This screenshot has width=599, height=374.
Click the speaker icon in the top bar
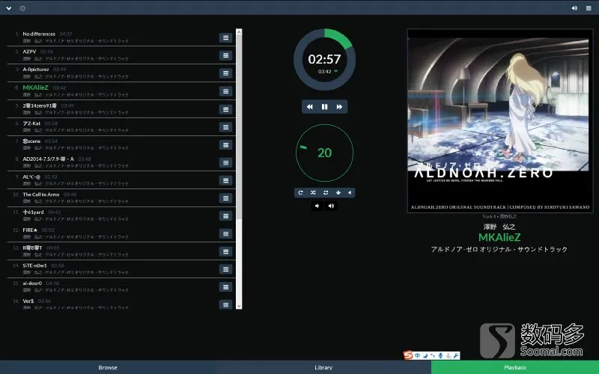click(x=574, y=8)
